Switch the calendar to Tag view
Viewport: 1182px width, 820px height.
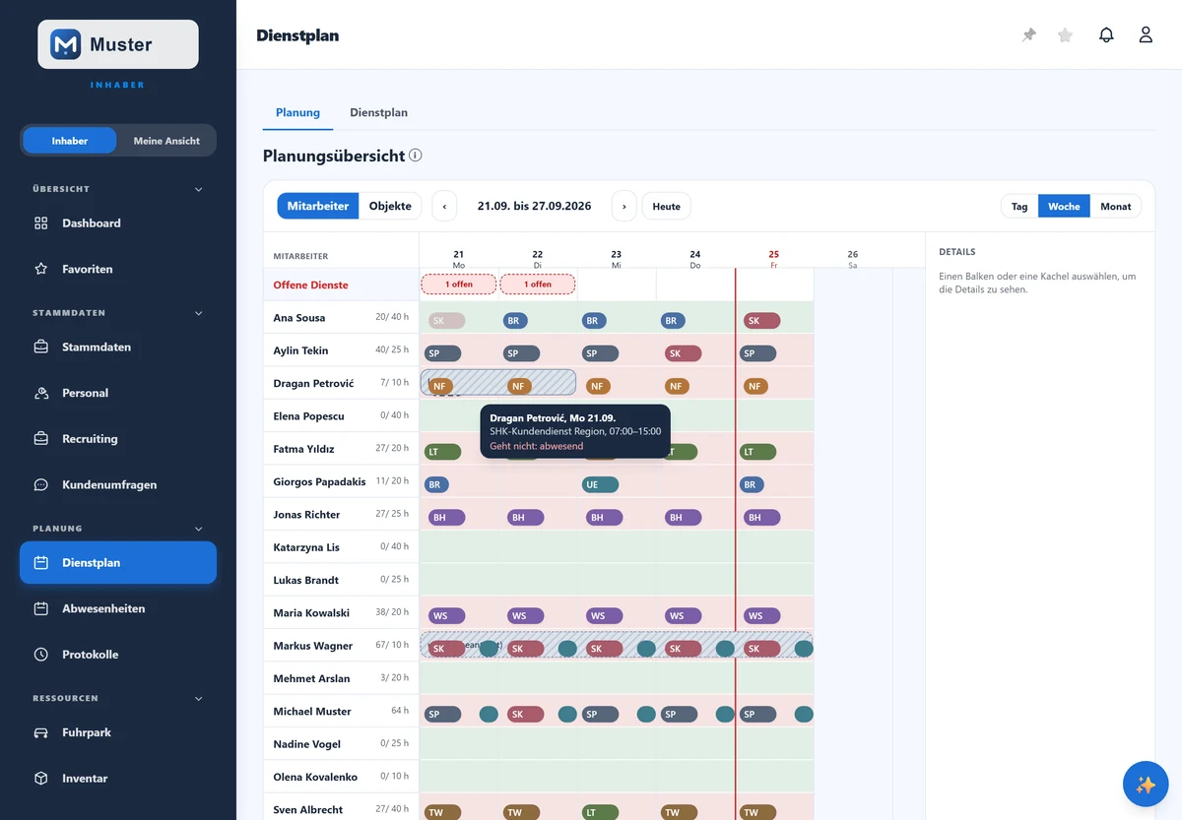(x=1019, y=207)
